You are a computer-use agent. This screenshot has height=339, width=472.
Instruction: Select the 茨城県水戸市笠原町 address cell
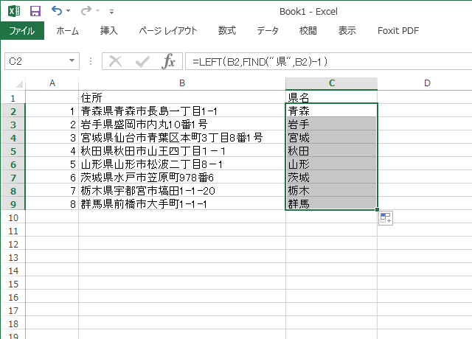click(x=182, y=177)
